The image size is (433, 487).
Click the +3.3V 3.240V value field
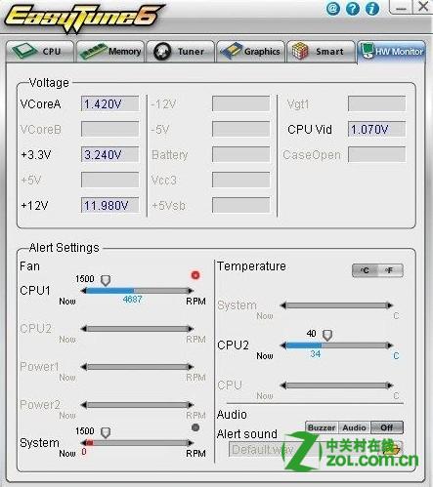[110, 154]
